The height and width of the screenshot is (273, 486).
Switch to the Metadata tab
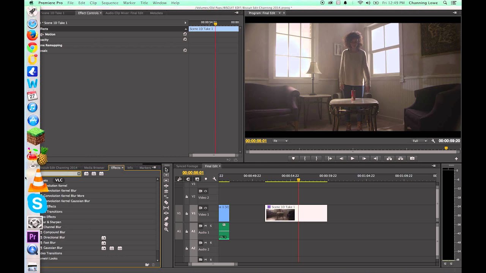(x=156, y=13)
